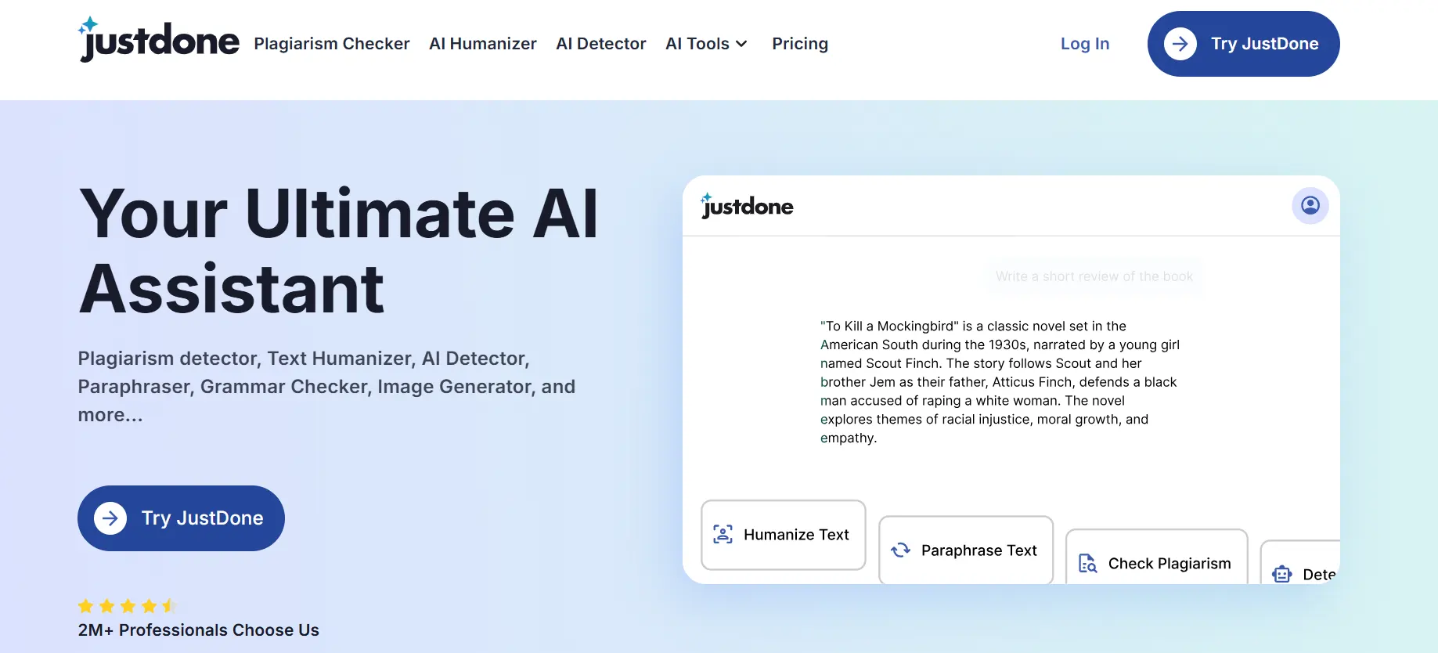Click the faded prompt text field
Image resolution: width=1438 pixels, height=653 pixels.
click(1094, 276)
